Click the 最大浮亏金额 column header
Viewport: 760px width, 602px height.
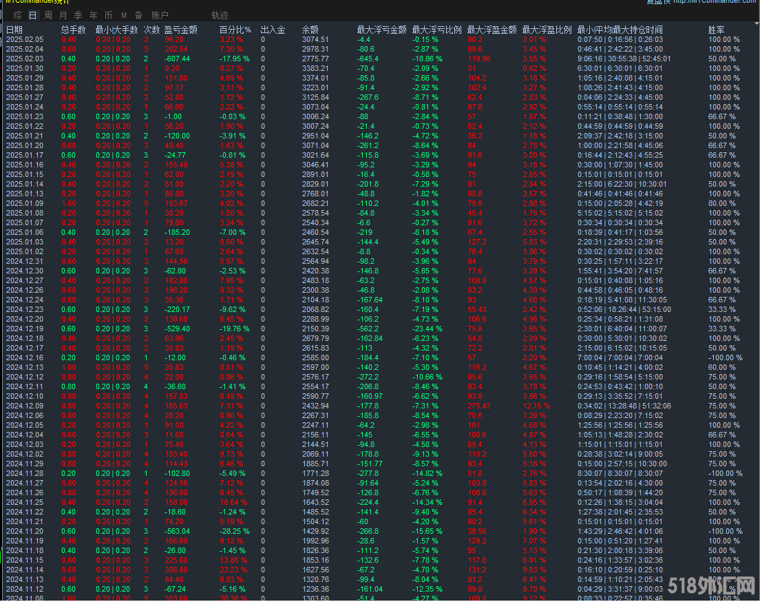pos(381,30)
